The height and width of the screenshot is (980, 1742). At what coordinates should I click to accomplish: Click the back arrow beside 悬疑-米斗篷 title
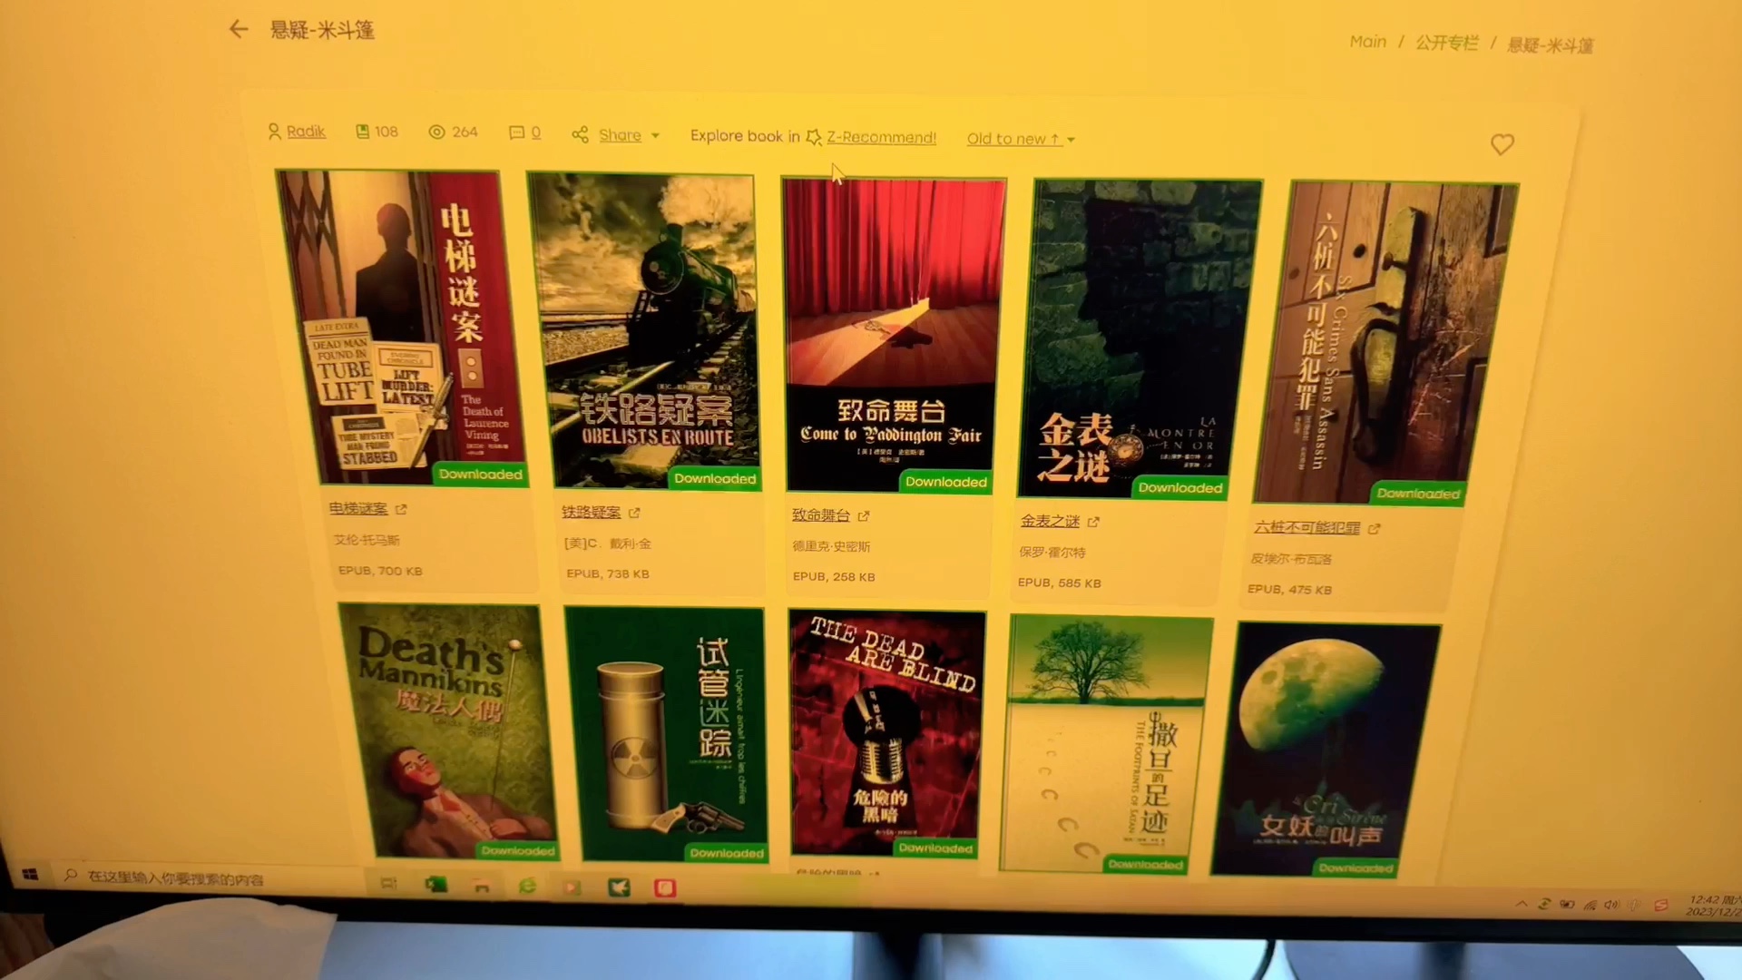(239, 29)
